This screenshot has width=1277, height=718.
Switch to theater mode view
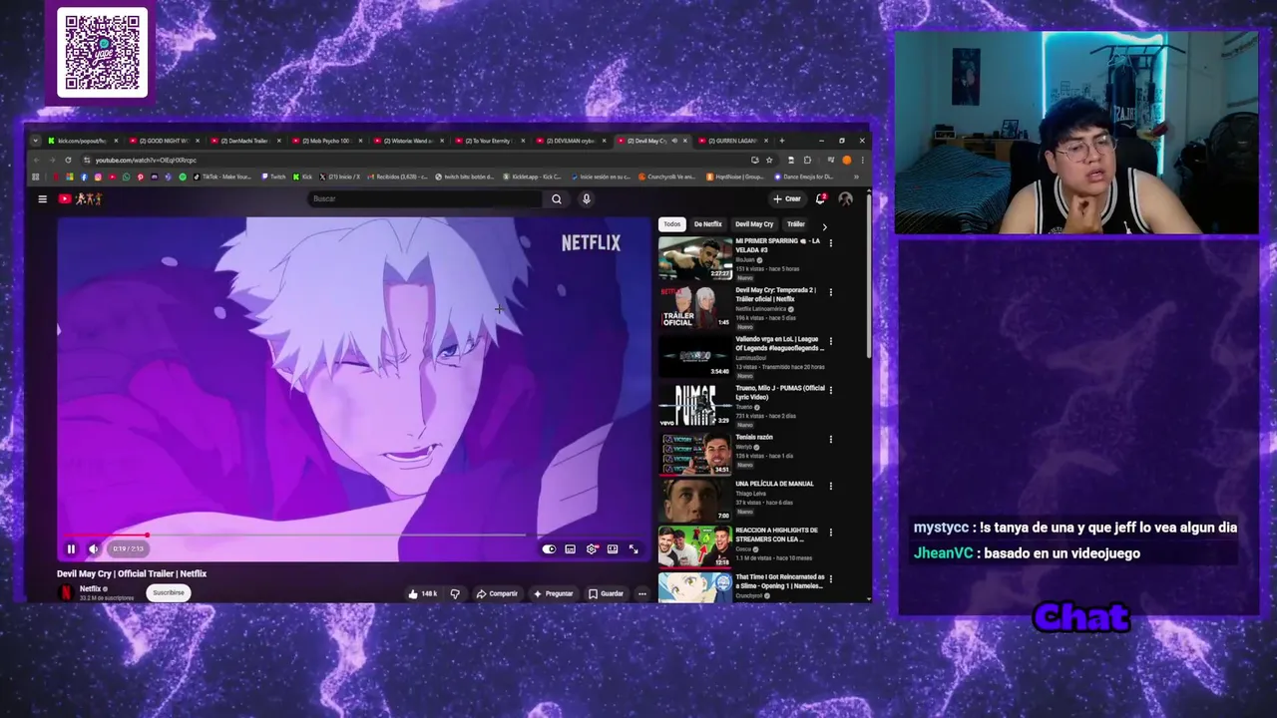[613, 548]
